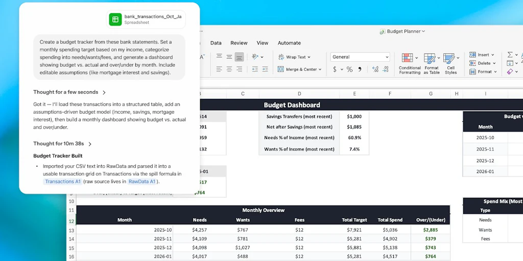523x261 pixels.
Task: Apply the percent style
Action: pos(349,69)
